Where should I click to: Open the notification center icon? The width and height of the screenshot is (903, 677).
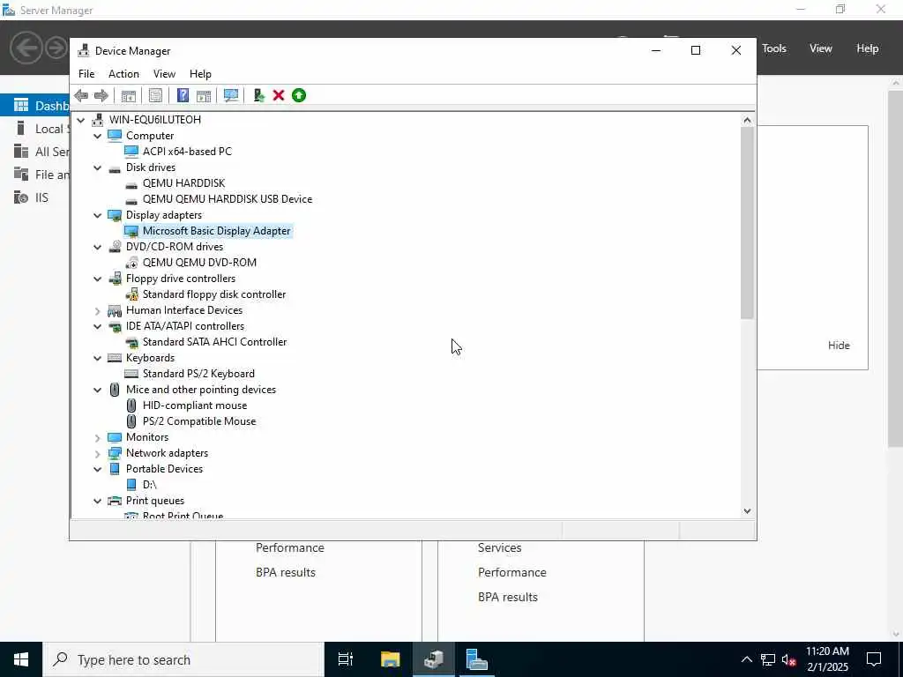tap(874, 659)
